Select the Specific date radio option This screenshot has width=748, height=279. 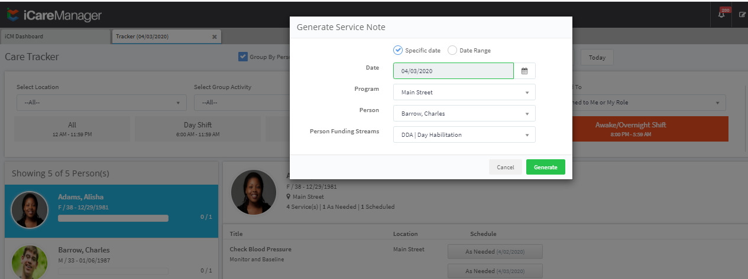(x=398, y=50)
